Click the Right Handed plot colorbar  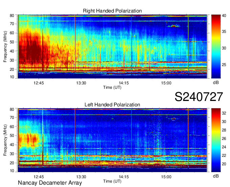coord(216,46)
